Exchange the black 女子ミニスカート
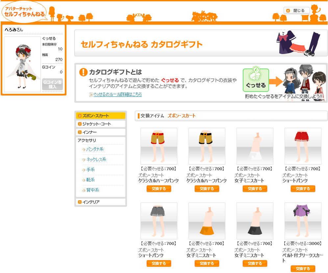Screen dimensions: 328x273 click(255, 263)
